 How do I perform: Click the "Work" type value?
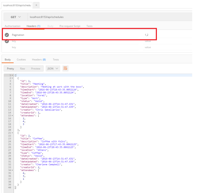tap(35, 98)
